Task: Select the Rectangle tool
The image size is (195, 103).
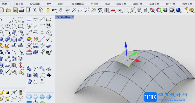Action: coord(21,26)
